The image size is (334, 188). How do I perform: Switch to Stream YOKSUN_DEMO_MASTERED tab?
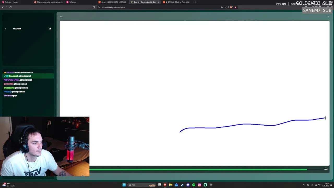(113, 2)
